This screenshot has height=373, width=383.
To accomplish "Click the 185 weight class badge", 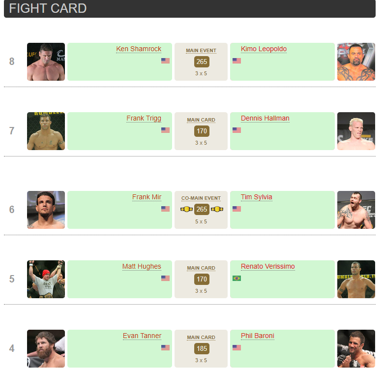I will pos(202,349).
